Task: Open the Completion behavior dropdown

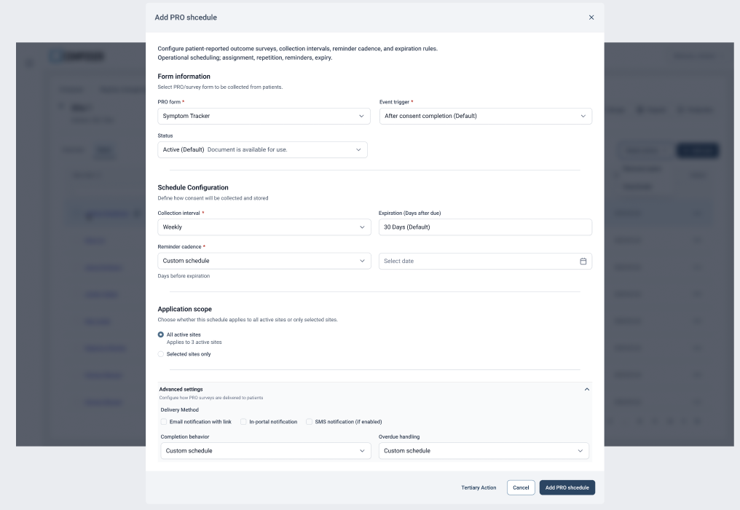Action: 266,451
